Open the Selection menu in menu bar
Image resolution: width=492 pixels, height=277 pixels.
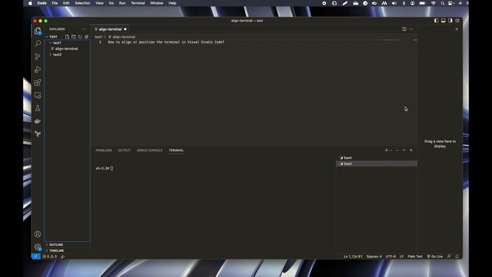click(x=82, y=3)
